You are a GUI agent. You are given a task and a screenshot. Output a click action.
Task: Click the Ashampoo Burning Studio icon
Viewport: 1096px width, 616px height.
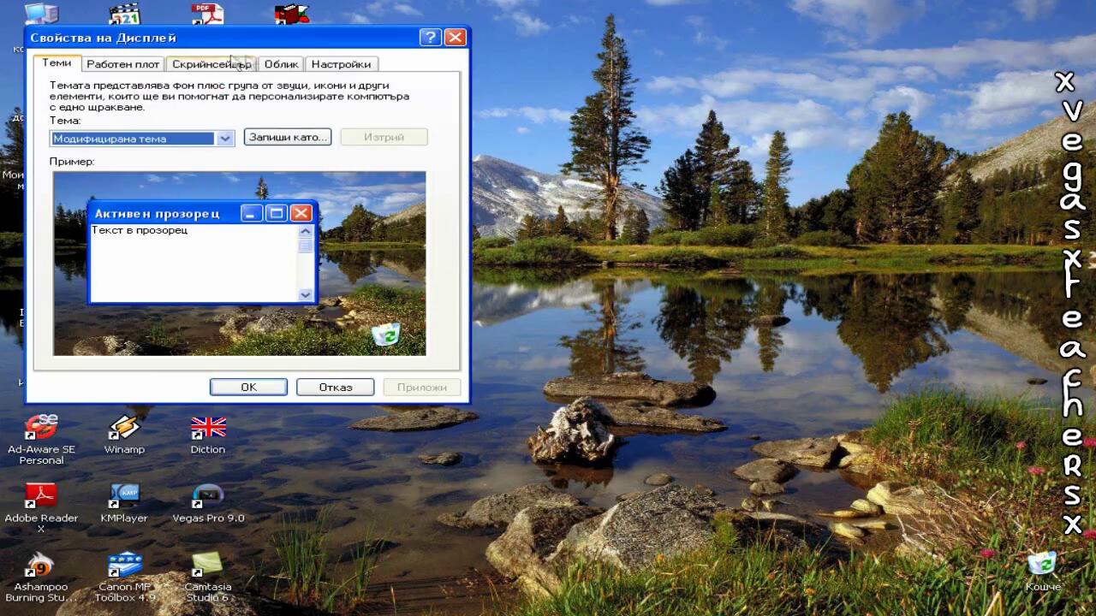pyautogui.click(x=40, y=566)
